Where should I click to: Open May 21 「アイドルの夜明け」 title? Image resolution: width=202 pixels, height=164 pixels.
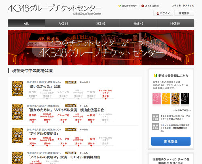tap(43, 133)
